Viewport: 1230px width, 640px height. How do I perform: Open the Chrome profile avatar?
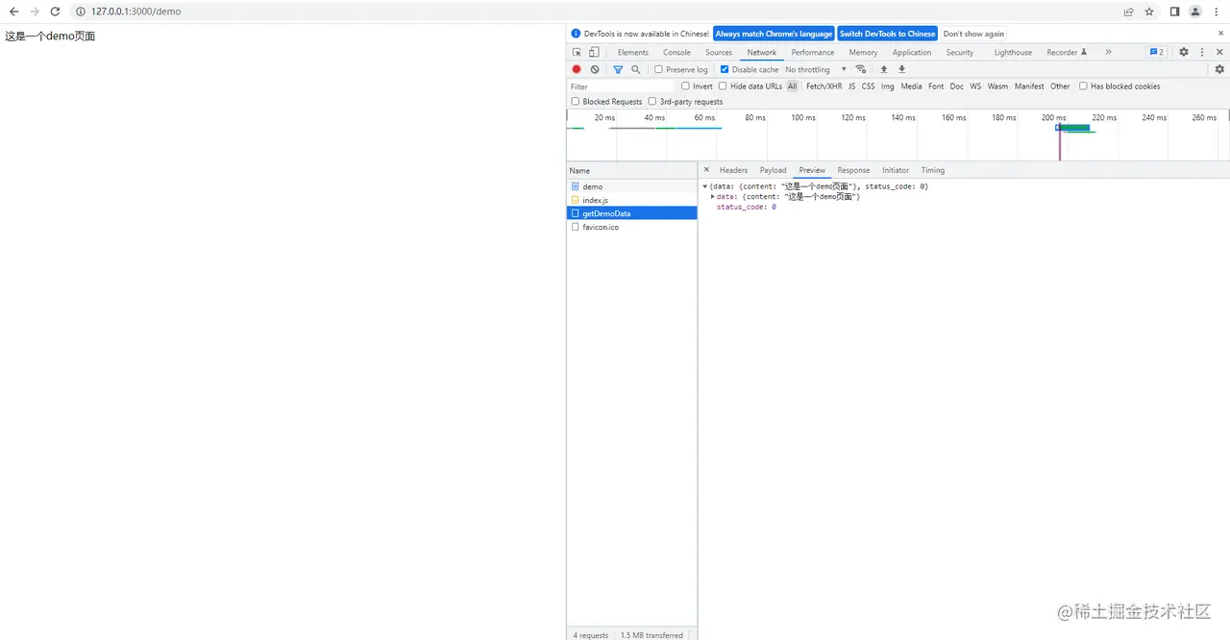pos(1195,12)
